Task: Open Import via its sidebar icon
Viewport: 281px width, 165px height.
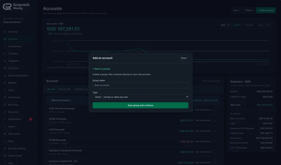Action: (5, 127)
